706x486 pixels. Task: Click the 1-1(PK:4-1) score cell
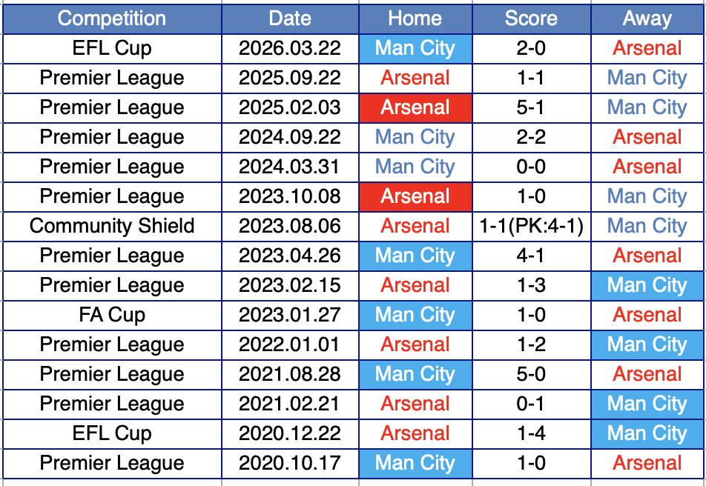click(531, 226)
